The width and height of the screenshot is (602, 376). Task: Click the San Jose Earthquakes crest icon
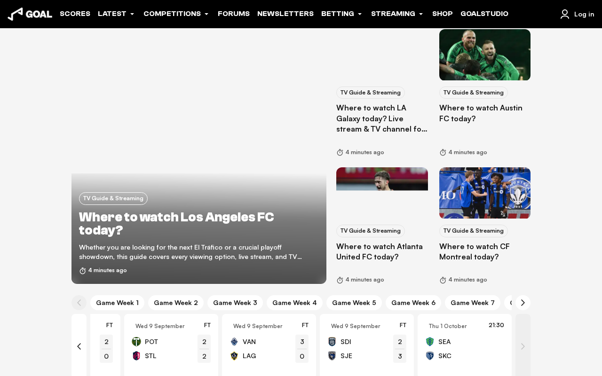332,356
